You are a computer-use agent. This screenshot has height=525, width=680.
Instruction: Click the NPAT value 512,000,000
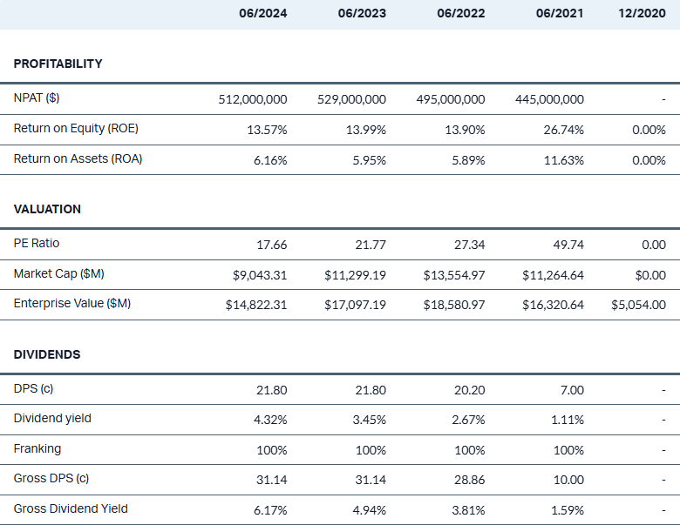click(252, 99)
